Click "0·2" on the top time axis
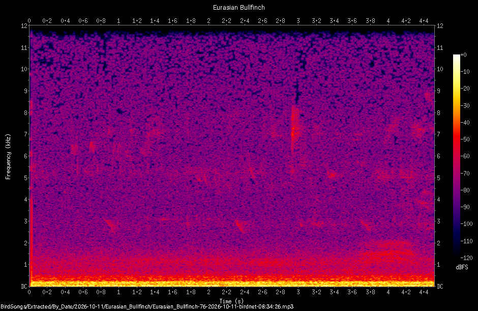Viewport: 478px width, 311px height. pyautogui.click(x=47, y=21)
